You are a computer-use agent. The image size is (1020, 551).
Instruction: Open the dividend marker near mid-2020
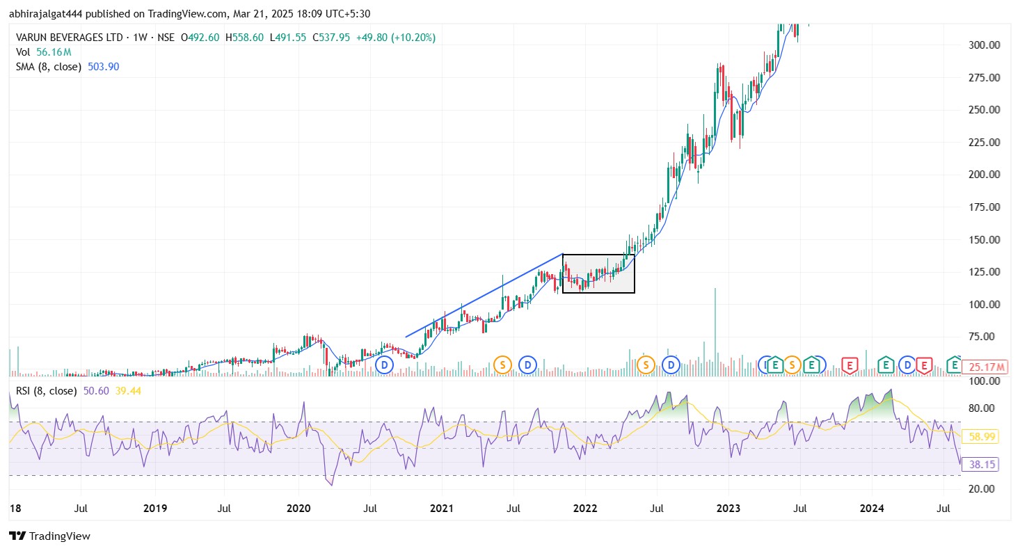tap(384, 365)
